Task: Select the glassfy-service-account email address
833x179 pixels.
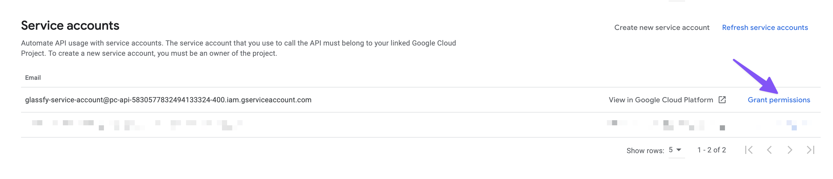Action: [x=168, y=100]
